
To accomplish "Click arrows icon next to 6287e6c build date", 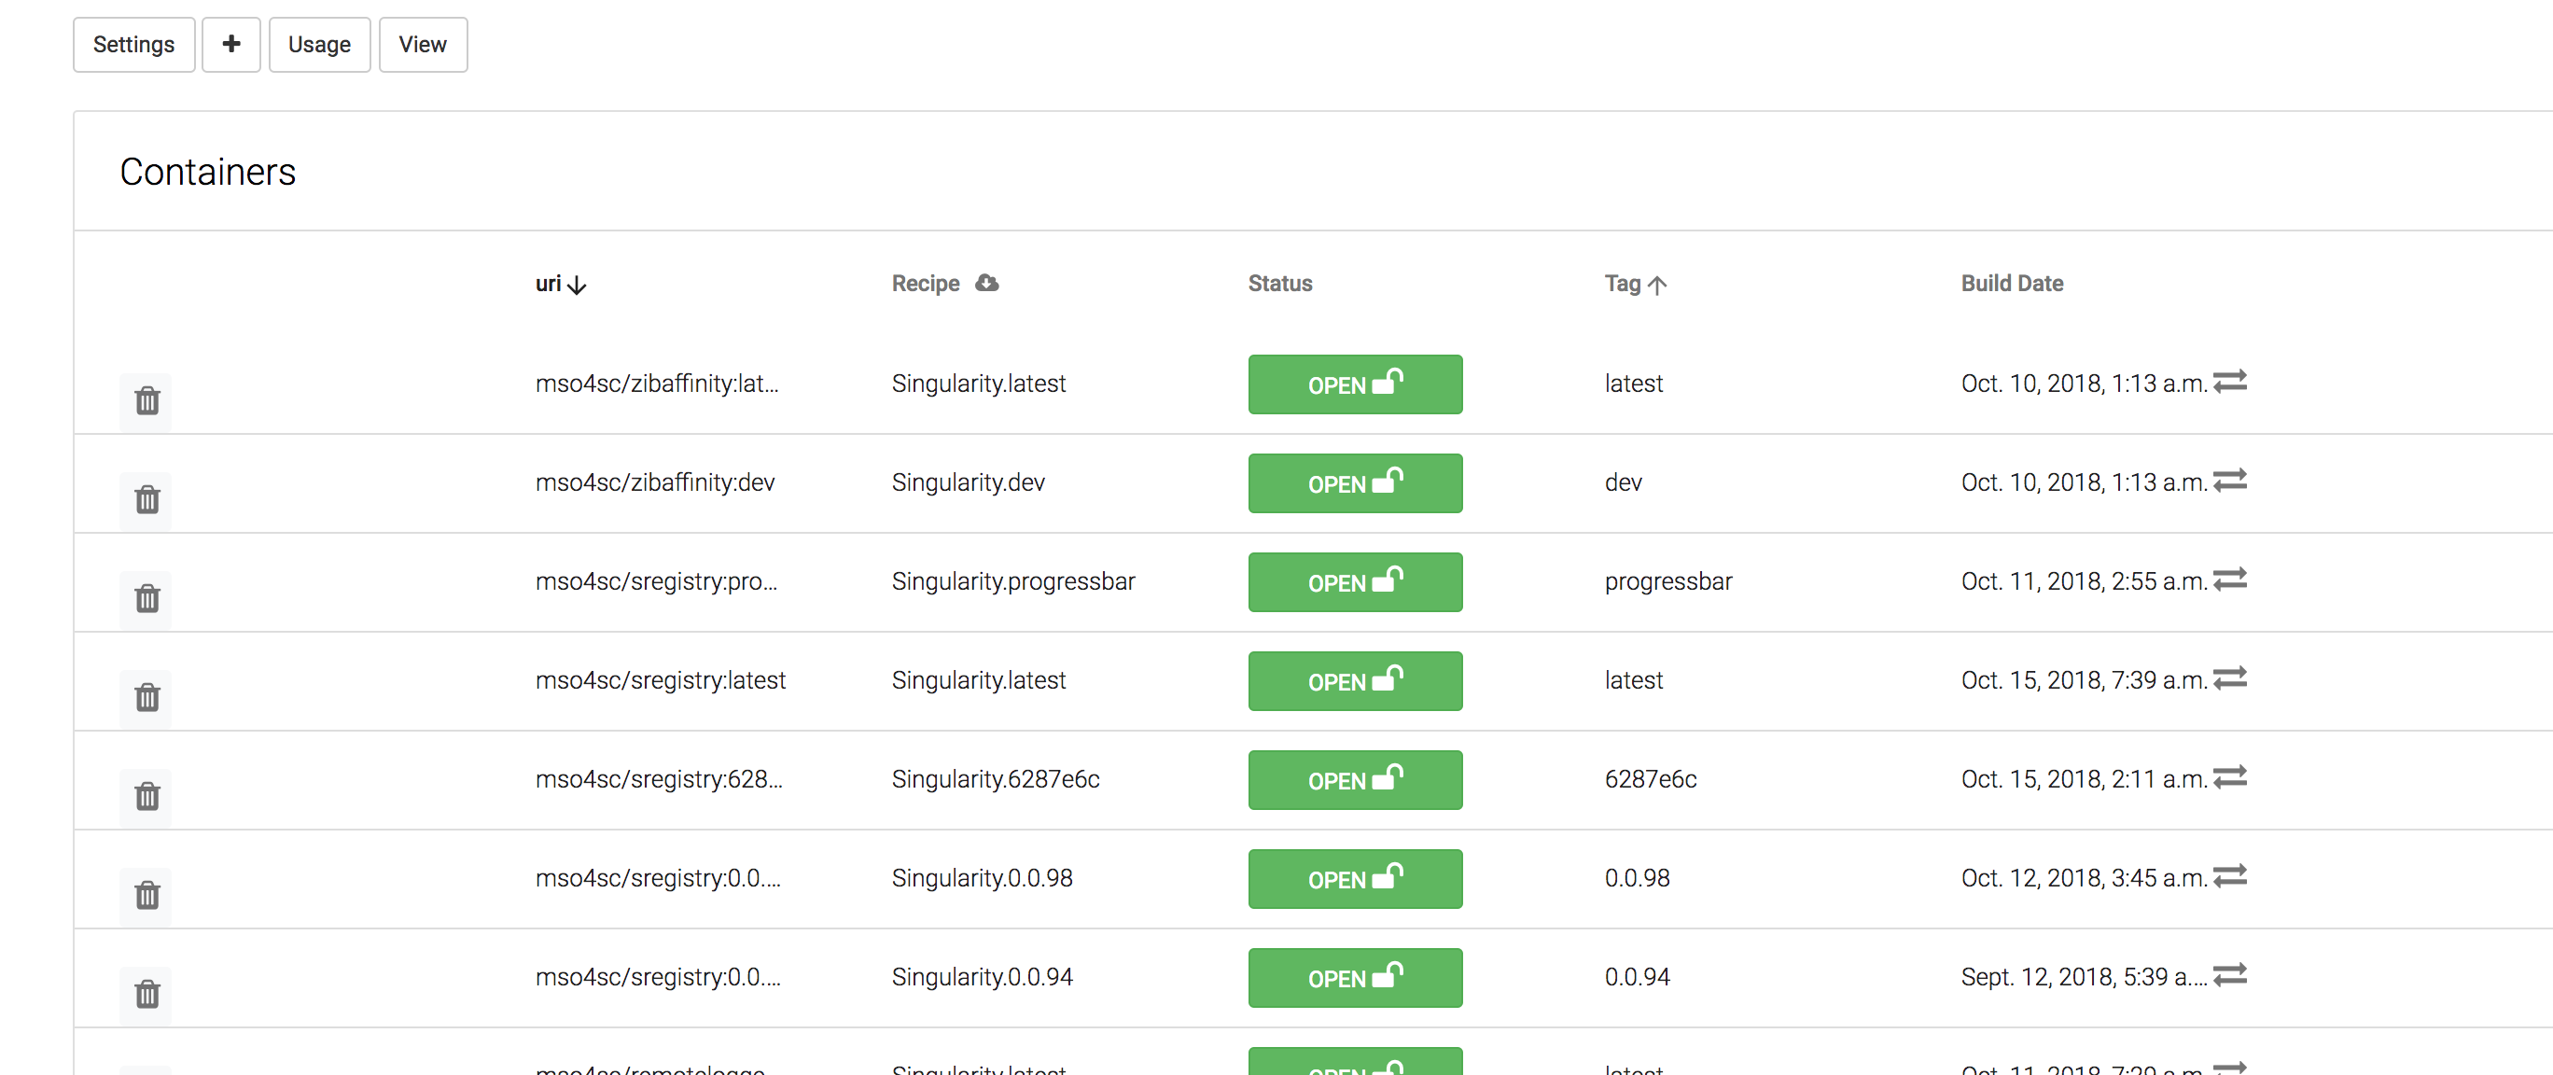I will [2230, 777].
